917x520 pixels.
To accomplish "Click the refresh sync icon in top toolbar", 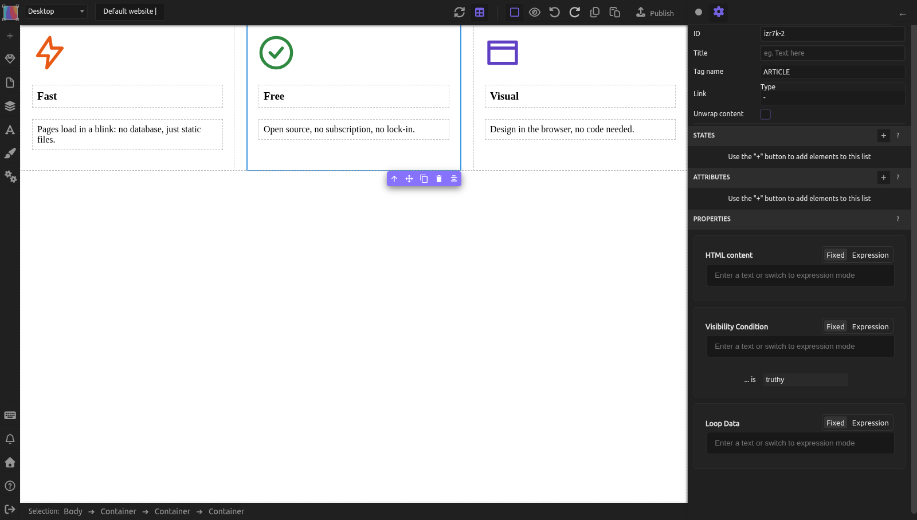I will point(460,12).
